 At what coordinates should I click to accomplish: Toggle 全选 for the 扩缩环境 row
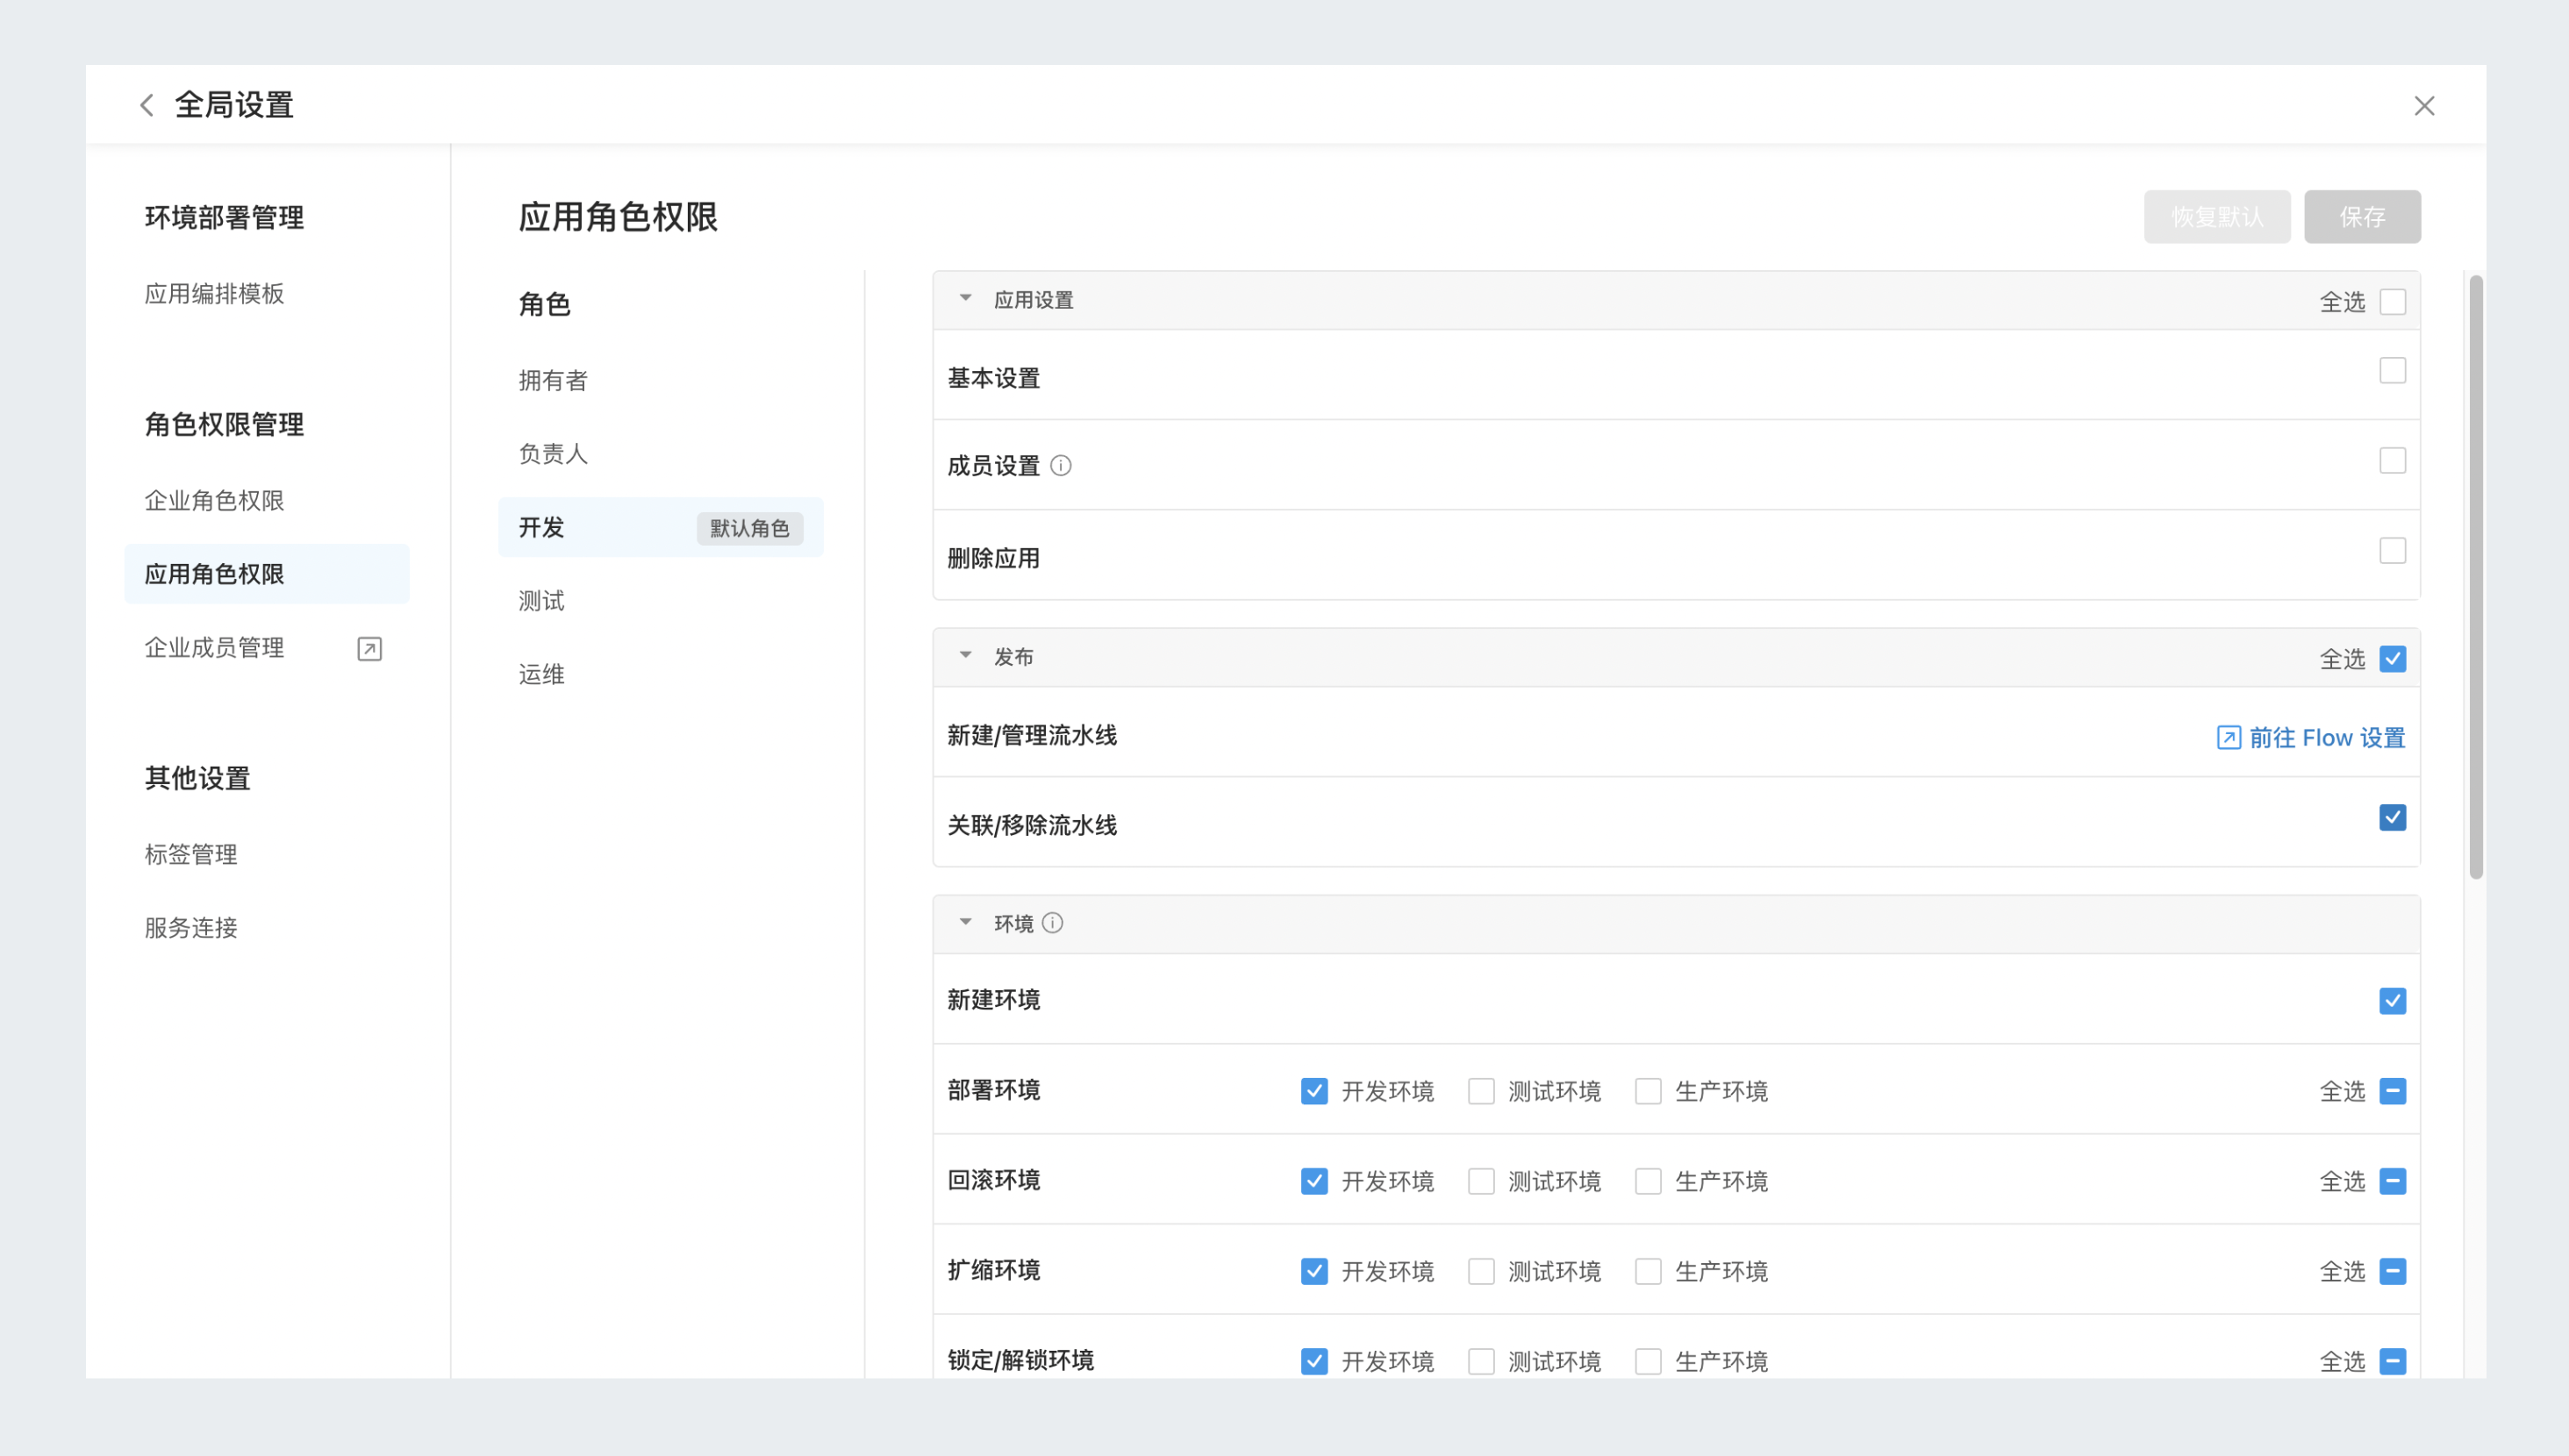pyautogui.click(x=2393, y=1271)
